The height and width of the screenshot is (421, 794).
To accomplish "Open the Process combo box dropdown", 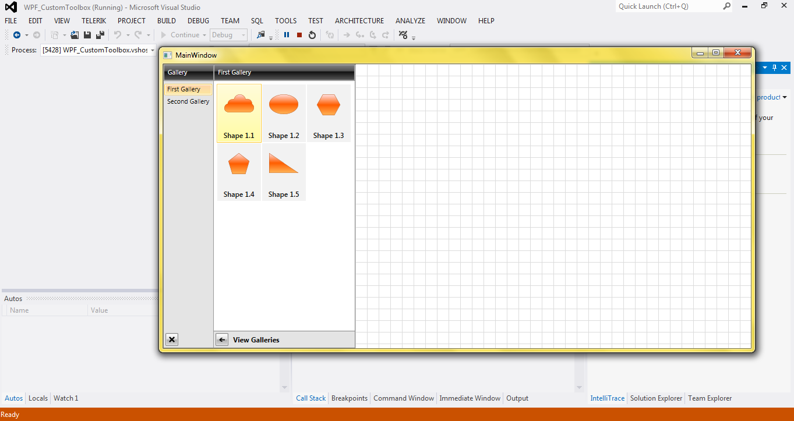I will click(153, 50).
